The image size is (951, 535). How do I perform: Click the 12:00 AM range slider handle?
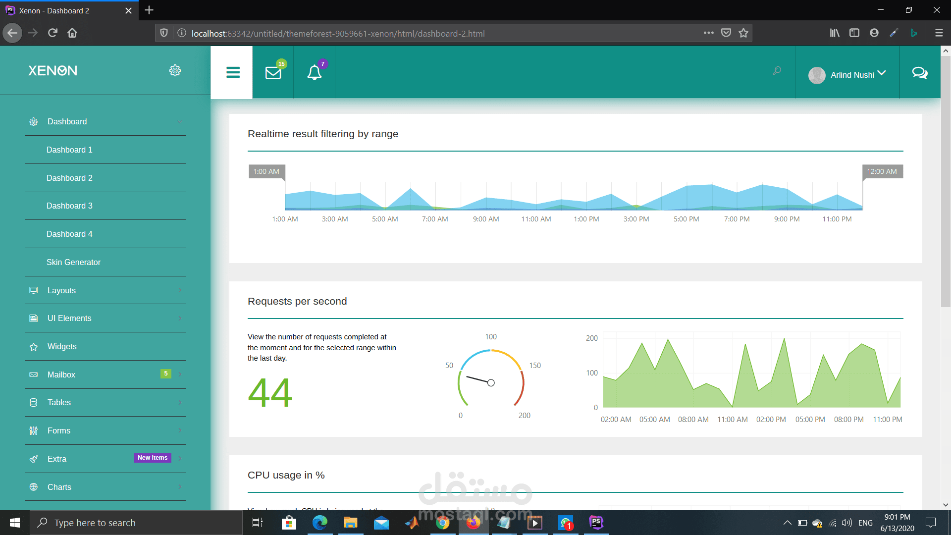[x=882, y=171]
